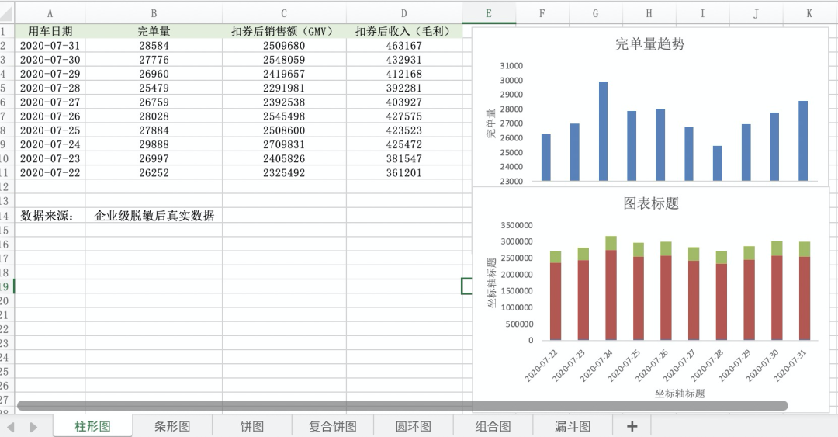Click the shortest blue bar in 完单量趋势

coord(717,163)
